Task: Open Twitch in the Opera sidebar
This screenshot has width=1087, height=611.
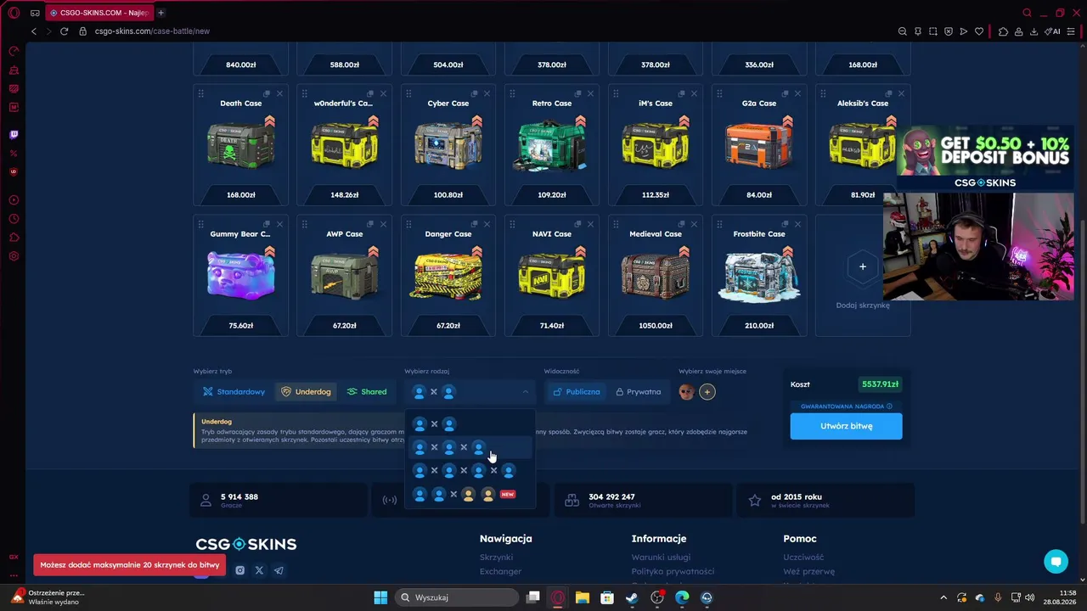Action: pyautogui.click(x=14, y=134)
